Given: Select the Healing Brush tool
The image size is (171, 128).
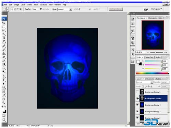Looking at the screenshot, I should tap(4, 46).
